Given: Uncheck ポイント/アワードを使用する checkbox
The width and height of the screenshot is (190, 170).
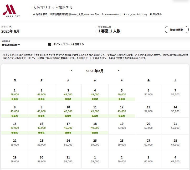Looking at the screenshot, I should 50,44.
